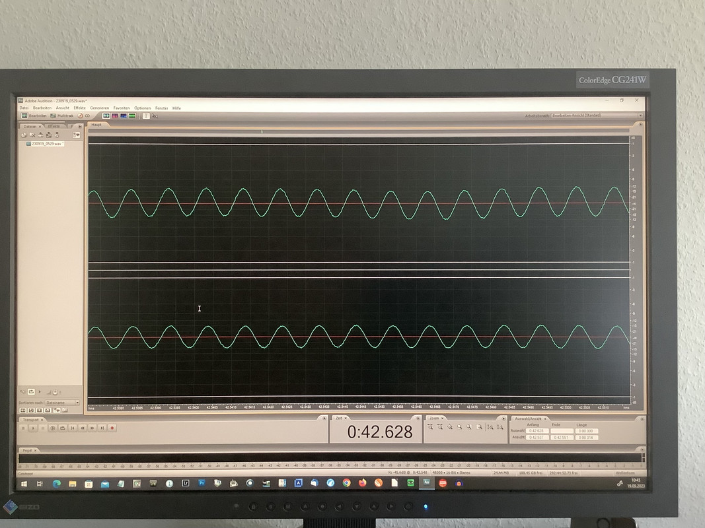
Task: Click zoom in horizontally icon
Action: pos(430,427)
